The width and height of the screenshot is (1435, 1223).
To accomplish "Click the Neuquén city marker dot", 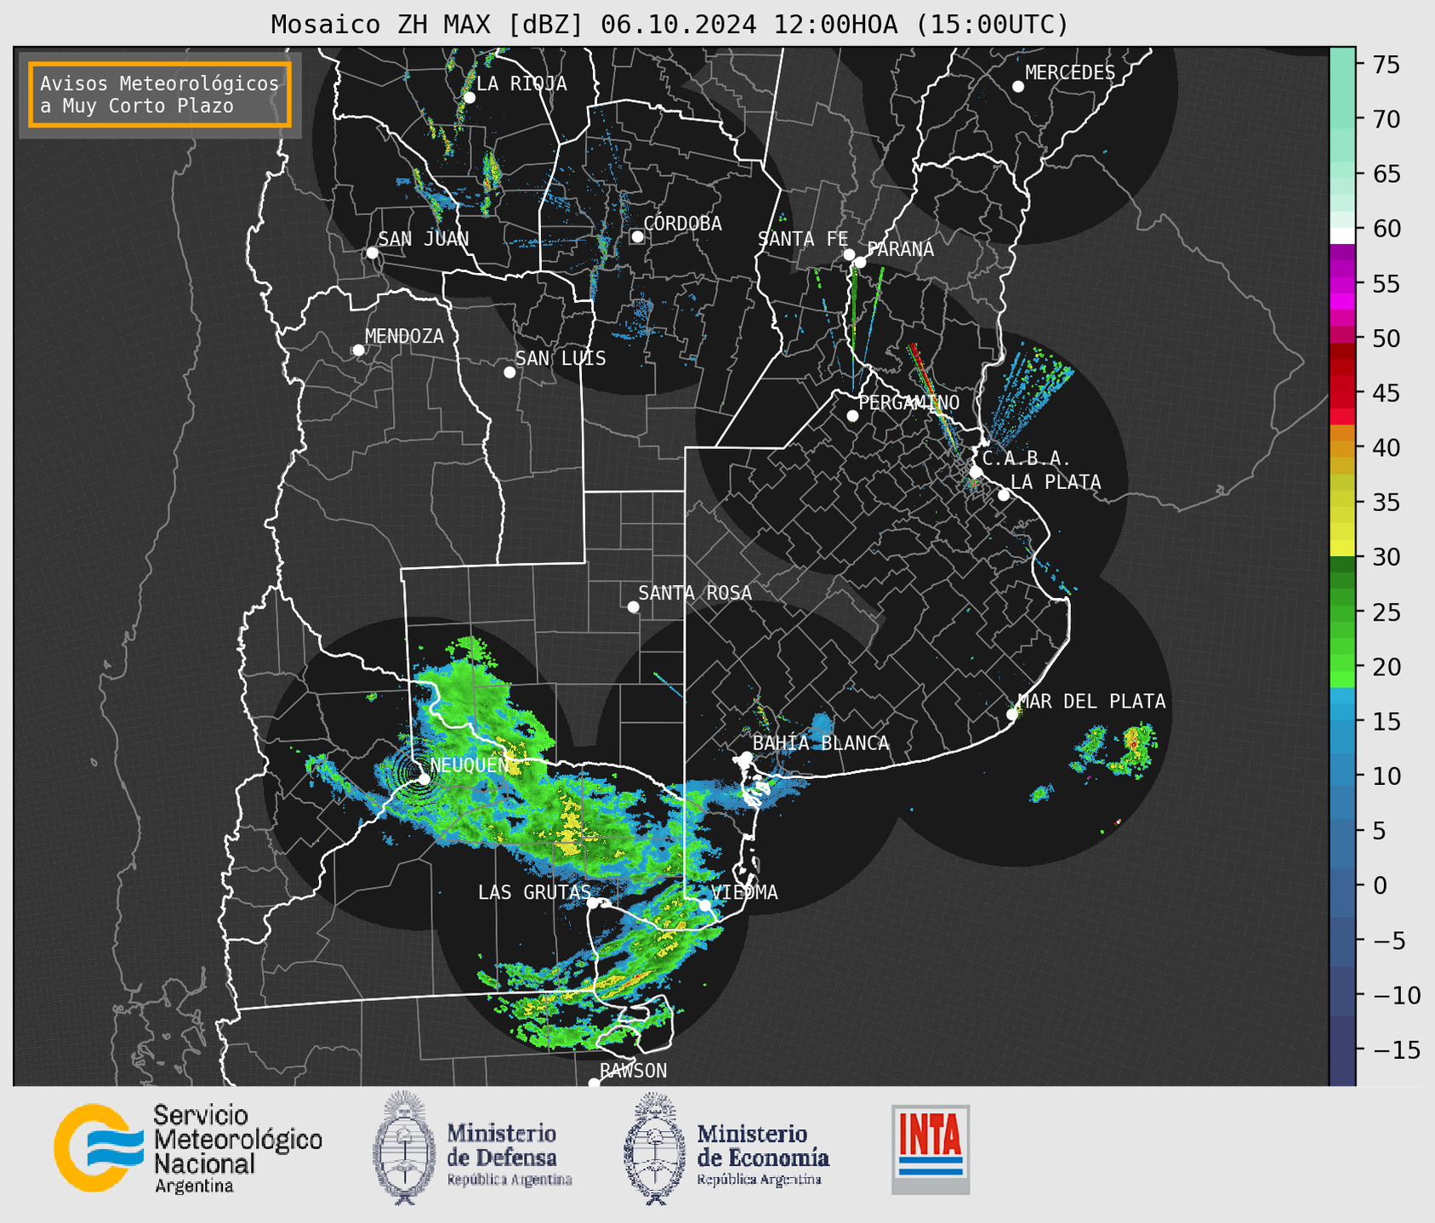I will (424, 779).
